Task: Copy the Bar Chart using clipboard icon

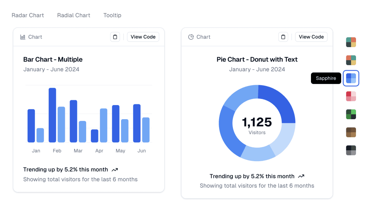Action: (x=115, y=37)
